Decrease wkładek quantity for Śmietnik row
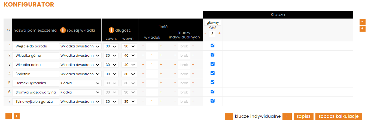 [143, 74]
